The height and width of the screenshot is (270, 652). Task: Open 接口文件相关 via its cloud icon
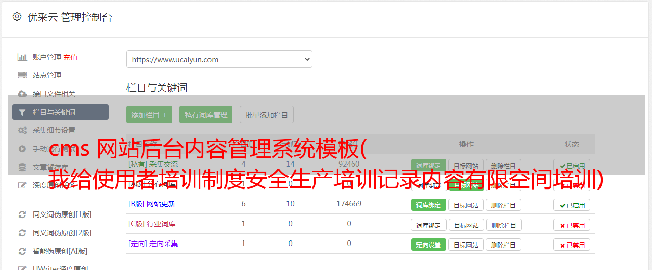point(22,94)
